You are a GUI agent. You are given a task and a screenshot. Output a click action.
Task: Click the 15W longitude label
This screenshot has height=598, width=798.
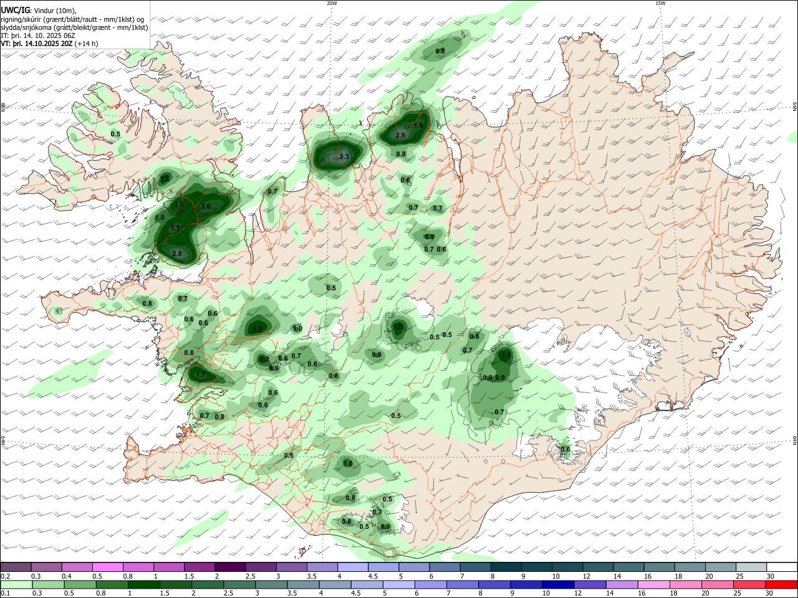pyautogui.click(x=660, y=3)
